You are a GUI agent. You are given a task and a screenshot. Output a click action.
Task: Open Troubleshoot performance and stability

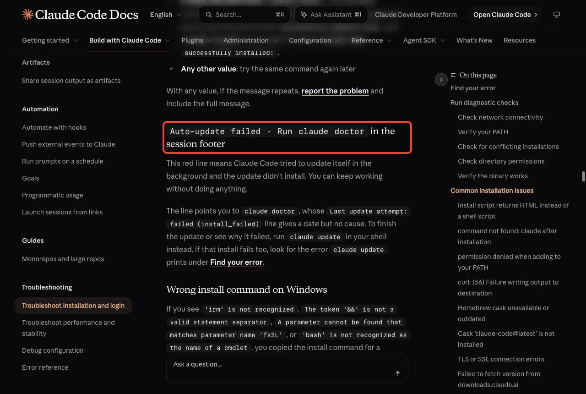[x=69, y=328]
